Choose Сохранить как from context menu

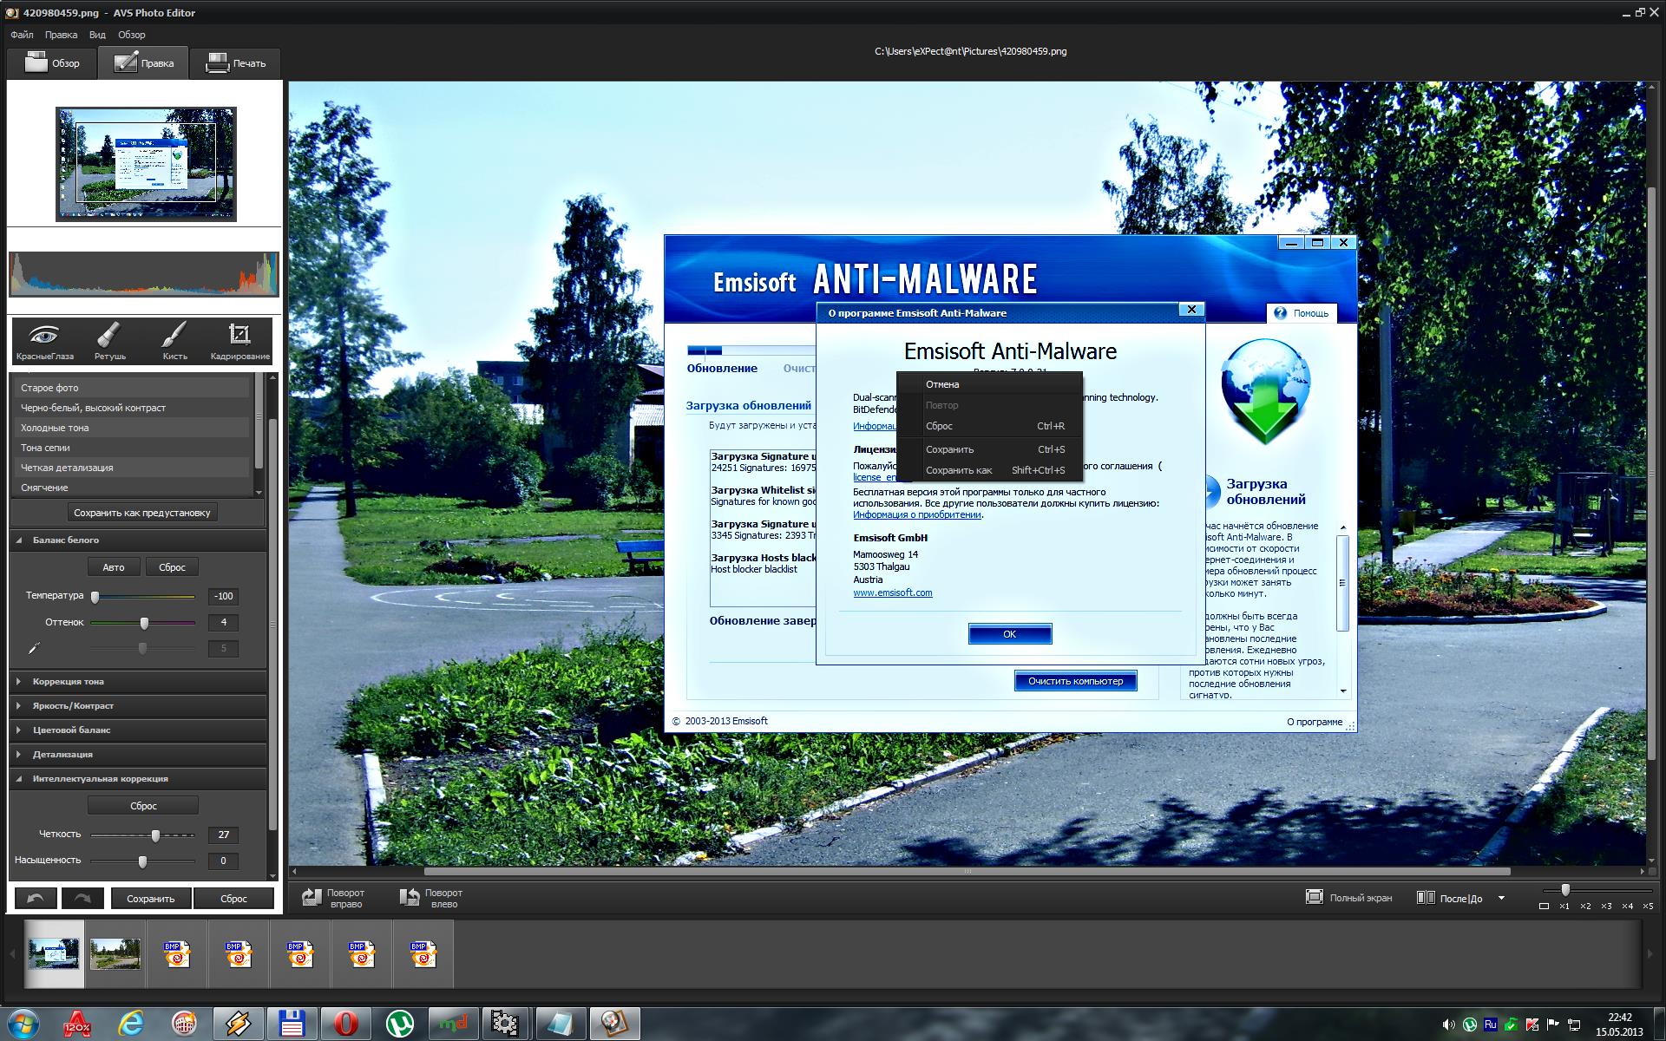click(958, 470)
